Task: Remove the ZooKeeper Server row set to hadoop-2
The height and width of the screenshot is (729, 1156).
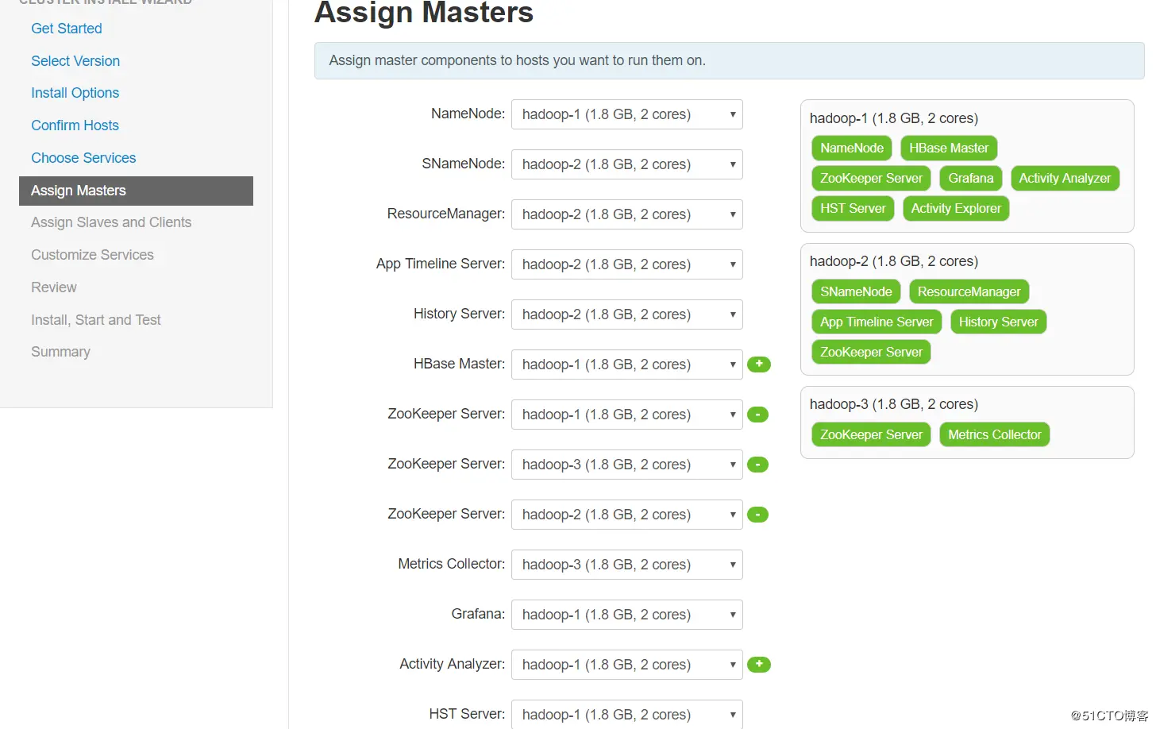Action: 758,515
